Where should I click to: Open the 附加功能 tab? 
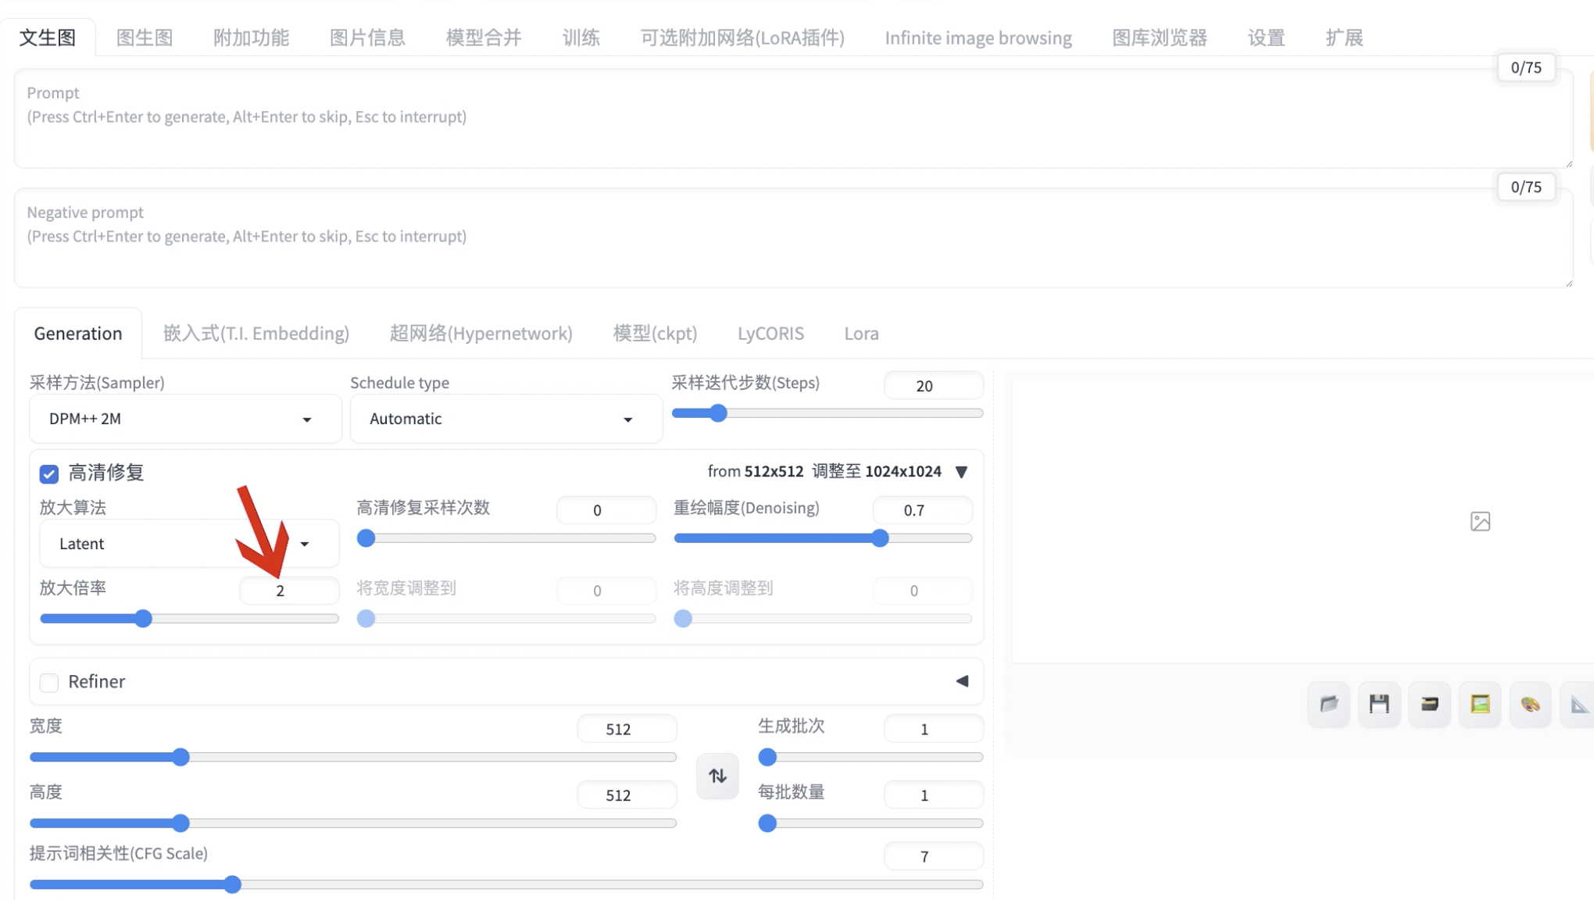(x=252, y=37)
